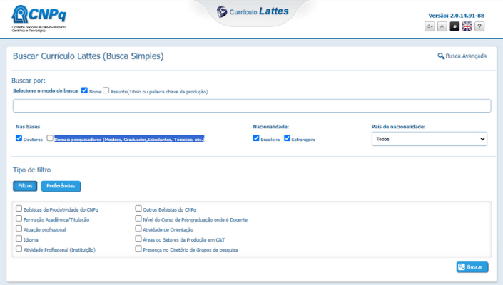Reset font size with A icon

pos(442,26)
